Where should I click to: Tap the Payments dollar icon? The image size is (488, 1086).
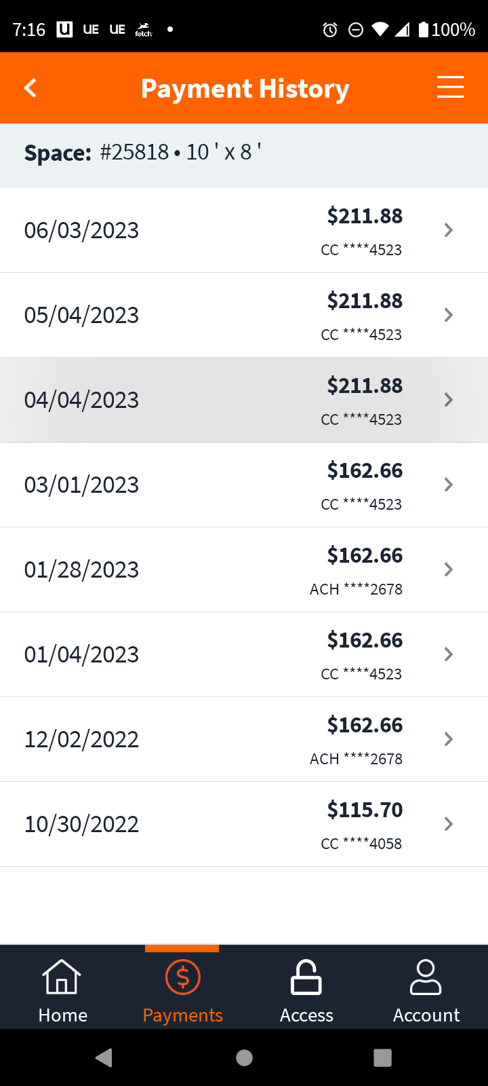(182, 977)
